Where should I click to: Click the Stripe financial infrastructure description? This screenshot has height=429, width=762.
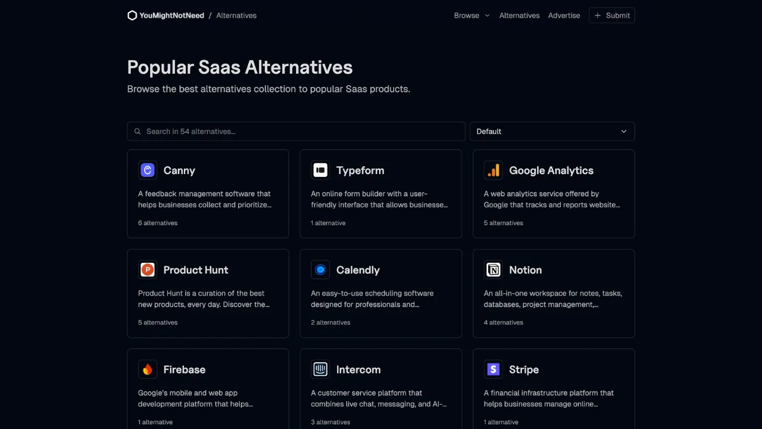[x=549, y=398]
